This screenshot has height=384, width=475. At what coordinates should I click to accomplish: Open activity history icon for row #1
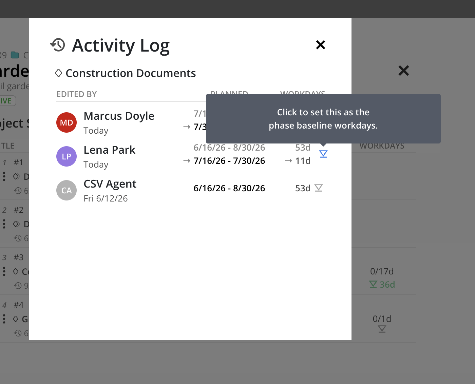click(x=18, y=191)
